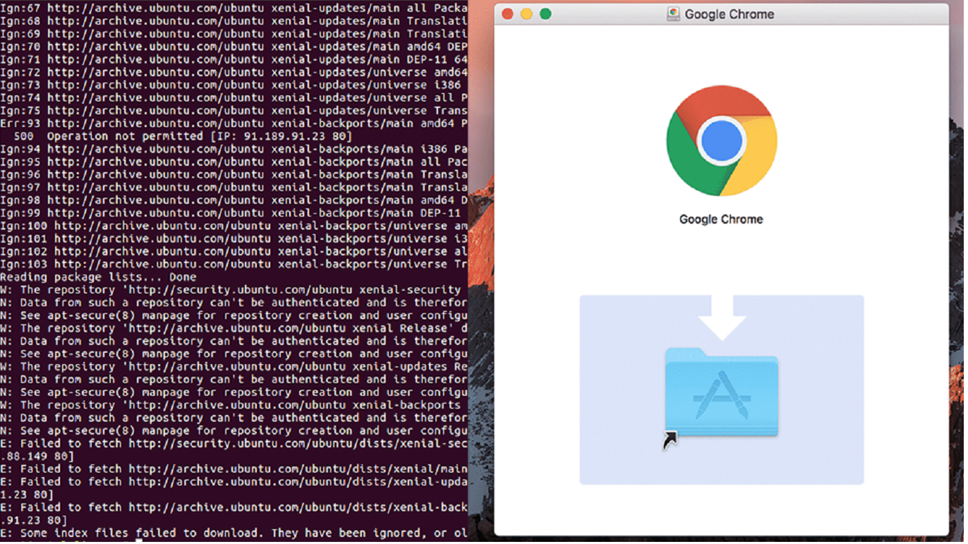Click the Ign:103 terminal output line
This screenshot has height=544, width=968.
click(234, 264)
